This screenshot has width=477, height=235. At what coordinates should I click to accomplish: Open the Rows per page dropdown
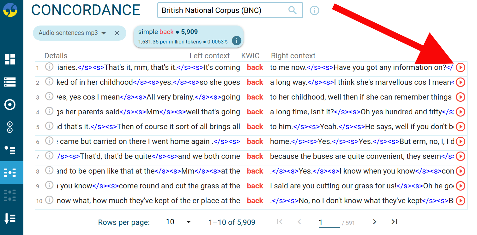coord(179,222)
